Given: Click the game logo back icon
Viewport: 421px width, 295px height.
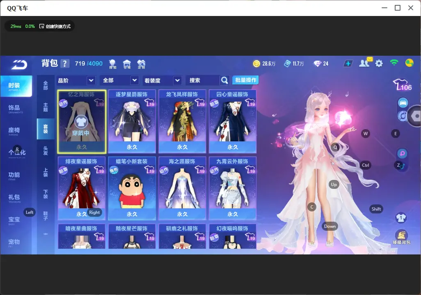Looking at the screenshot, I should pos(19,64).
